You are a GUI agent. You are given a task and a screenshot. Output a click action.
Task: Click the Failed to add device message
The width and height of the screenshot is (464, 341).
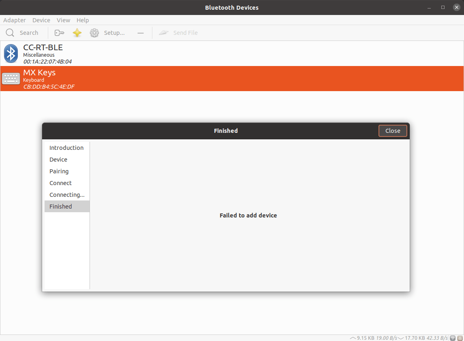tap(248, 215)
